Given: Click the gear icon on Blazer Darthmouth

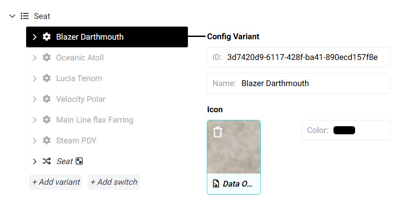Looking at the screenshot, I should tap(46, 37).
